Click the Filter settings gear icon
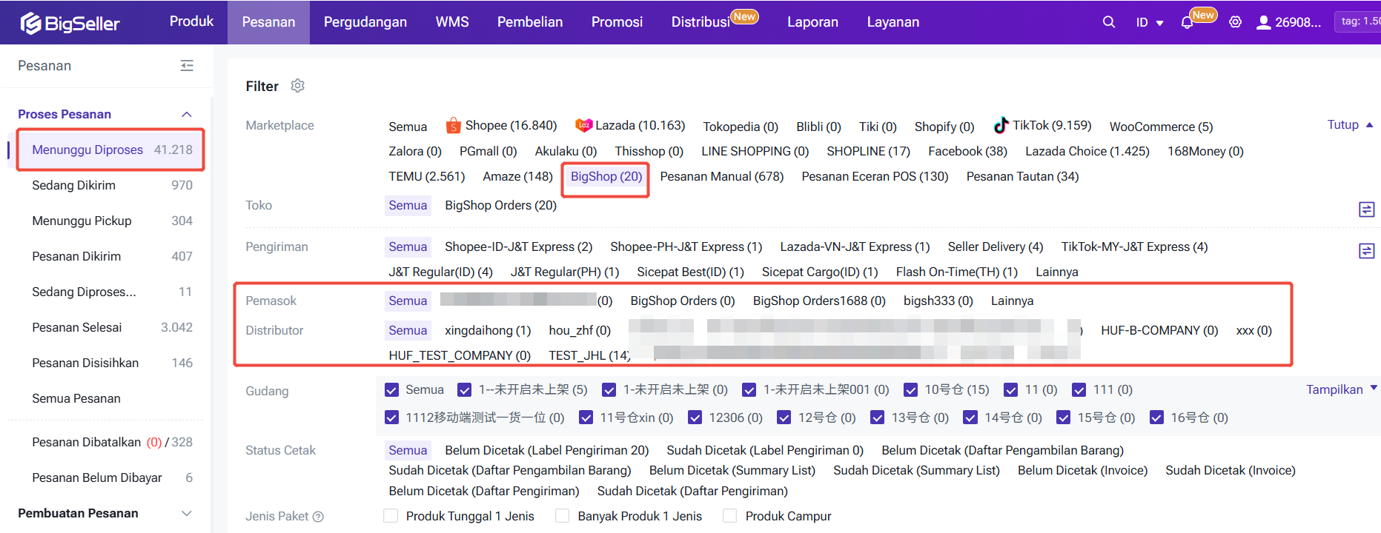This screenshot has width=1381, height=533. point(298,86)
